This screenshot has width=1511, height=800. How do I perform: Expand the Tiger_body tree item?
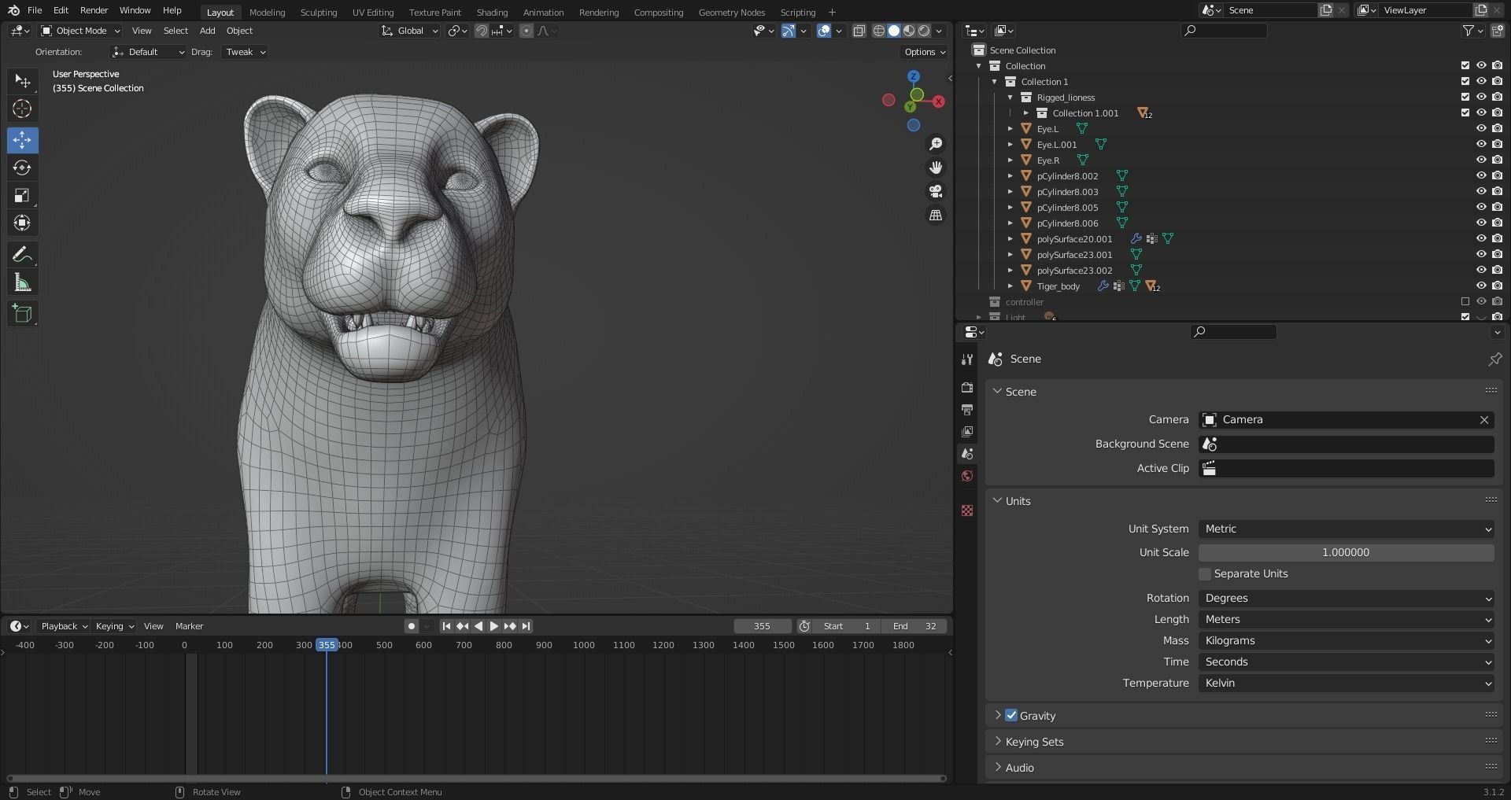(x=1010, y=286)
